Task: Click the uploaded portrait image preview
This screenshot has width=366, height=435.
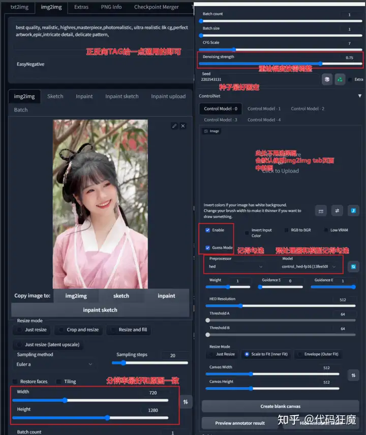Action: point(100,204)
